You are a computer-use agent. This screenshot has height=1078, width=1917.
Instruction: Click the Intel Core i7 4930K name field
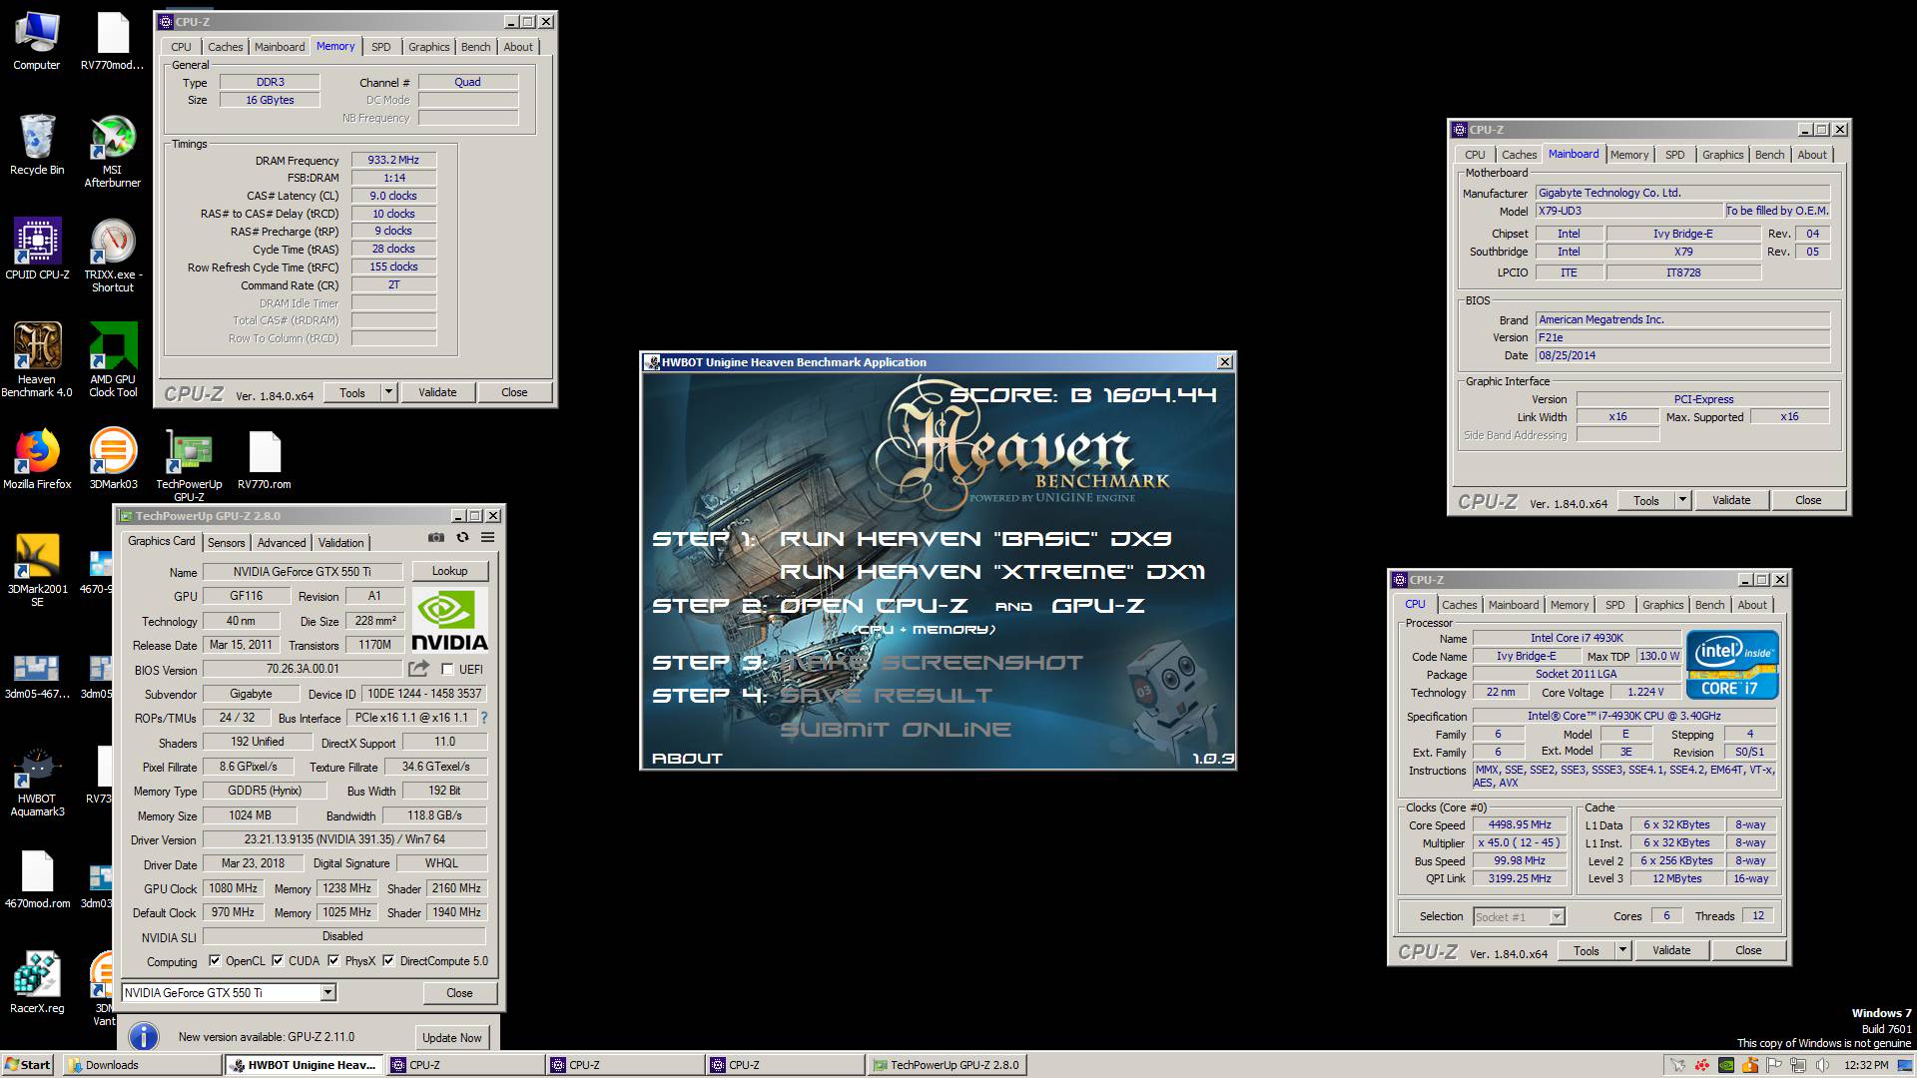click(1577, 638)
